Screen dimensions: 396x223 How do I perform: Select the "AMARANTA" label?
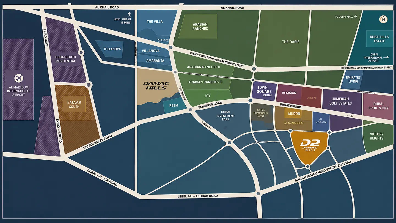click(155, 61)
